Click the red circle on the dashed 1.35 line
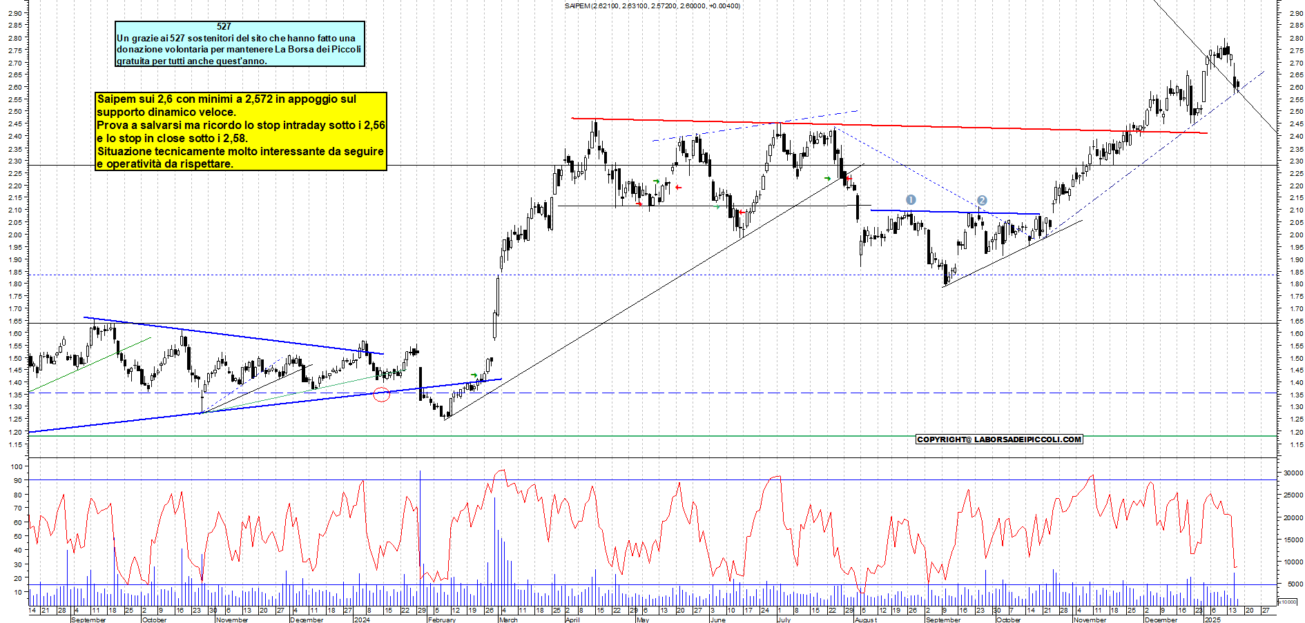This screenshot has height=623, width=1305. point(381,395)
